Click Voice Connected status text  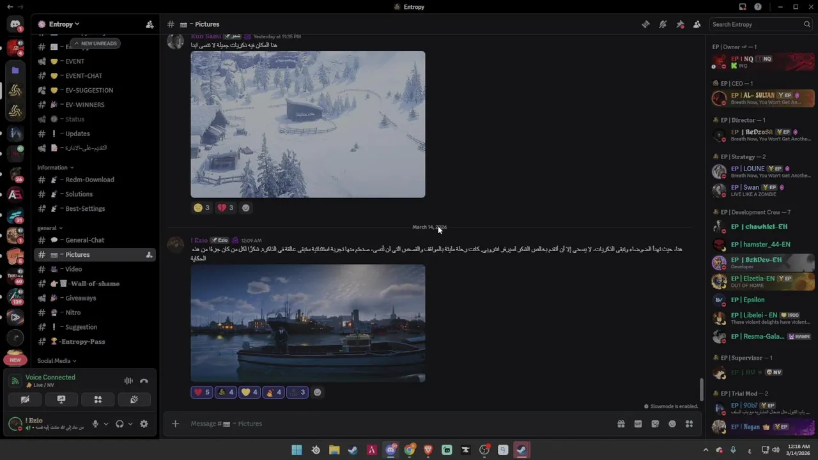coord(50,378)
